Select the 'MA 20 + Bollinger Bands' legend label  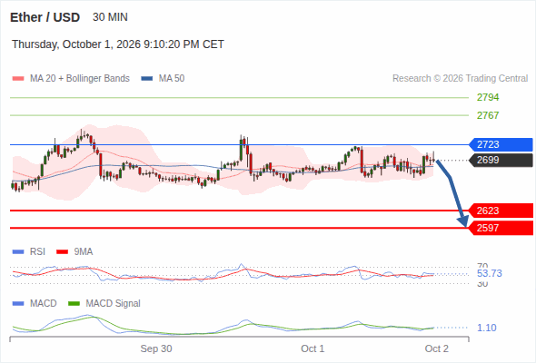click(x=80, y=79)
